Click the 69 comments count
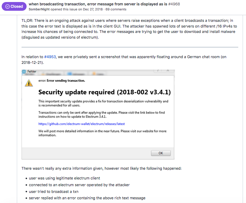This screenshot has height=203, width=246. [116, 9]
